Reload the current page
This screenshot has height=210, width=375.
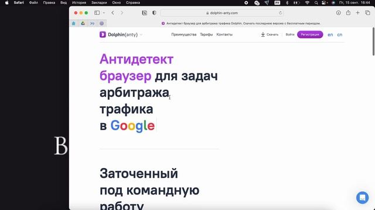[x=280, y=13]
